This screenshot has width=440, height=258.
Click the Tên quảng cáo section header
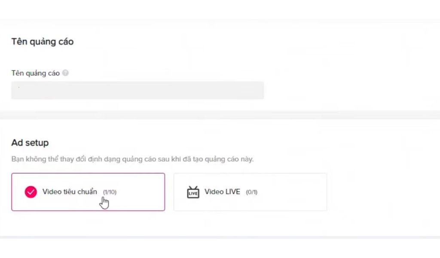[42, 42]
